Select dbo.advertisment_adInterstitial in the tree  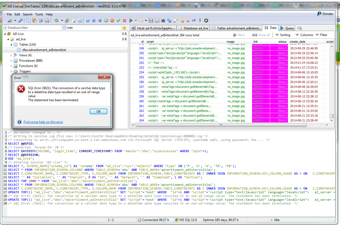(44, 50)
